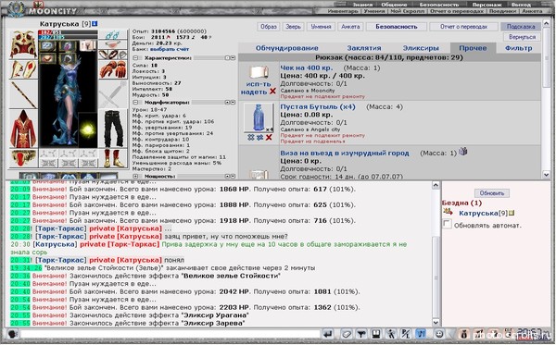Click the empty crossed-swords weapon slot
Screen dimensions: 556x345
[112, 94]
